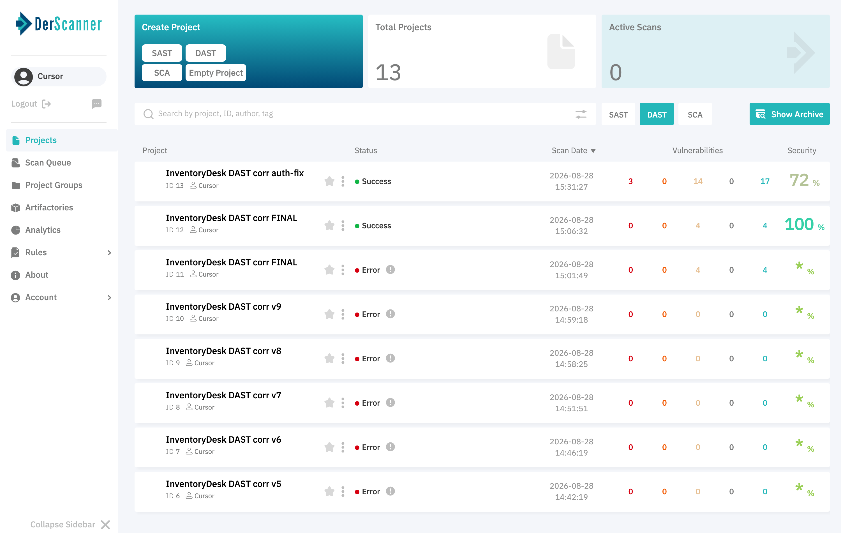Open the three-dot menu for project ID 12

pyautogui.click(x=343, y=226)
